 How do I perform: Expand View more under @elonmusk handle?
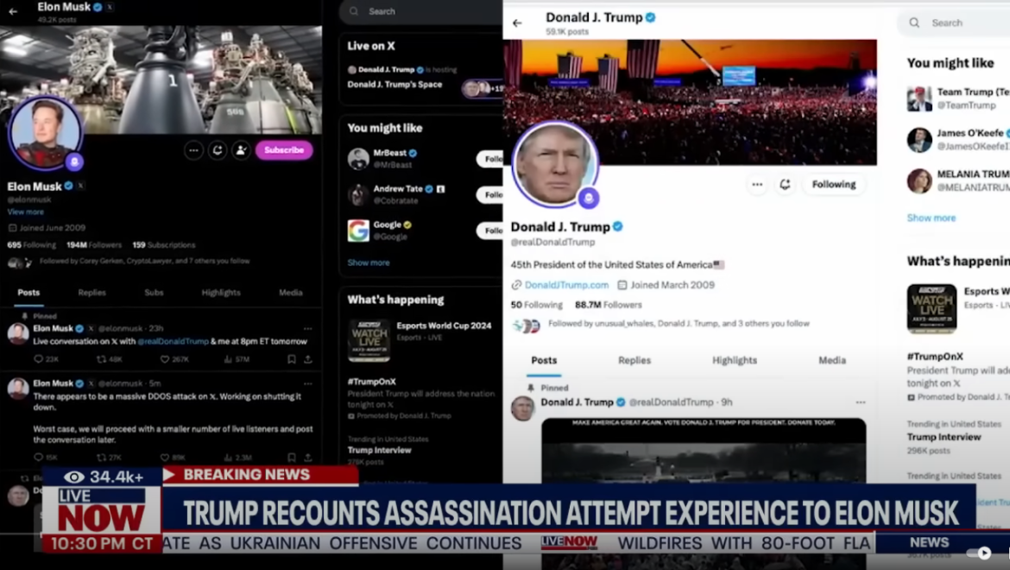tap(26, 212)
